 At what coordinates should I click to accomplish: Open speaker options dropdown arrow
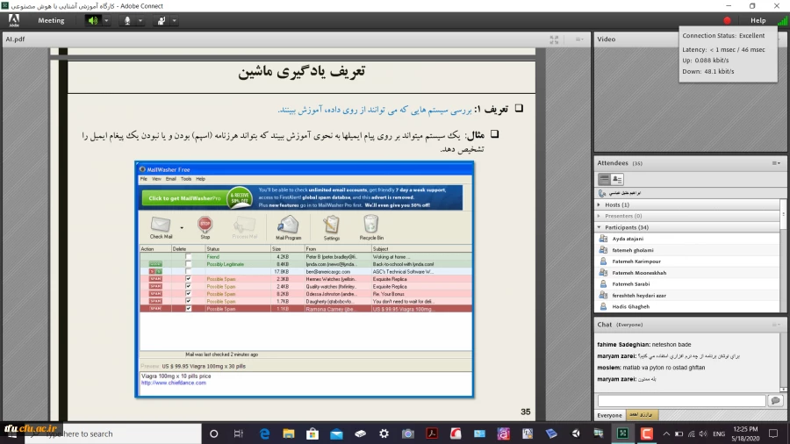[106, 21]
